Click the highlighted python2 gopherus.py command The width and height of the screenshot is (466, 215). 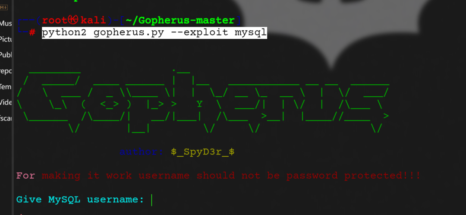click(x=154, y=33)
